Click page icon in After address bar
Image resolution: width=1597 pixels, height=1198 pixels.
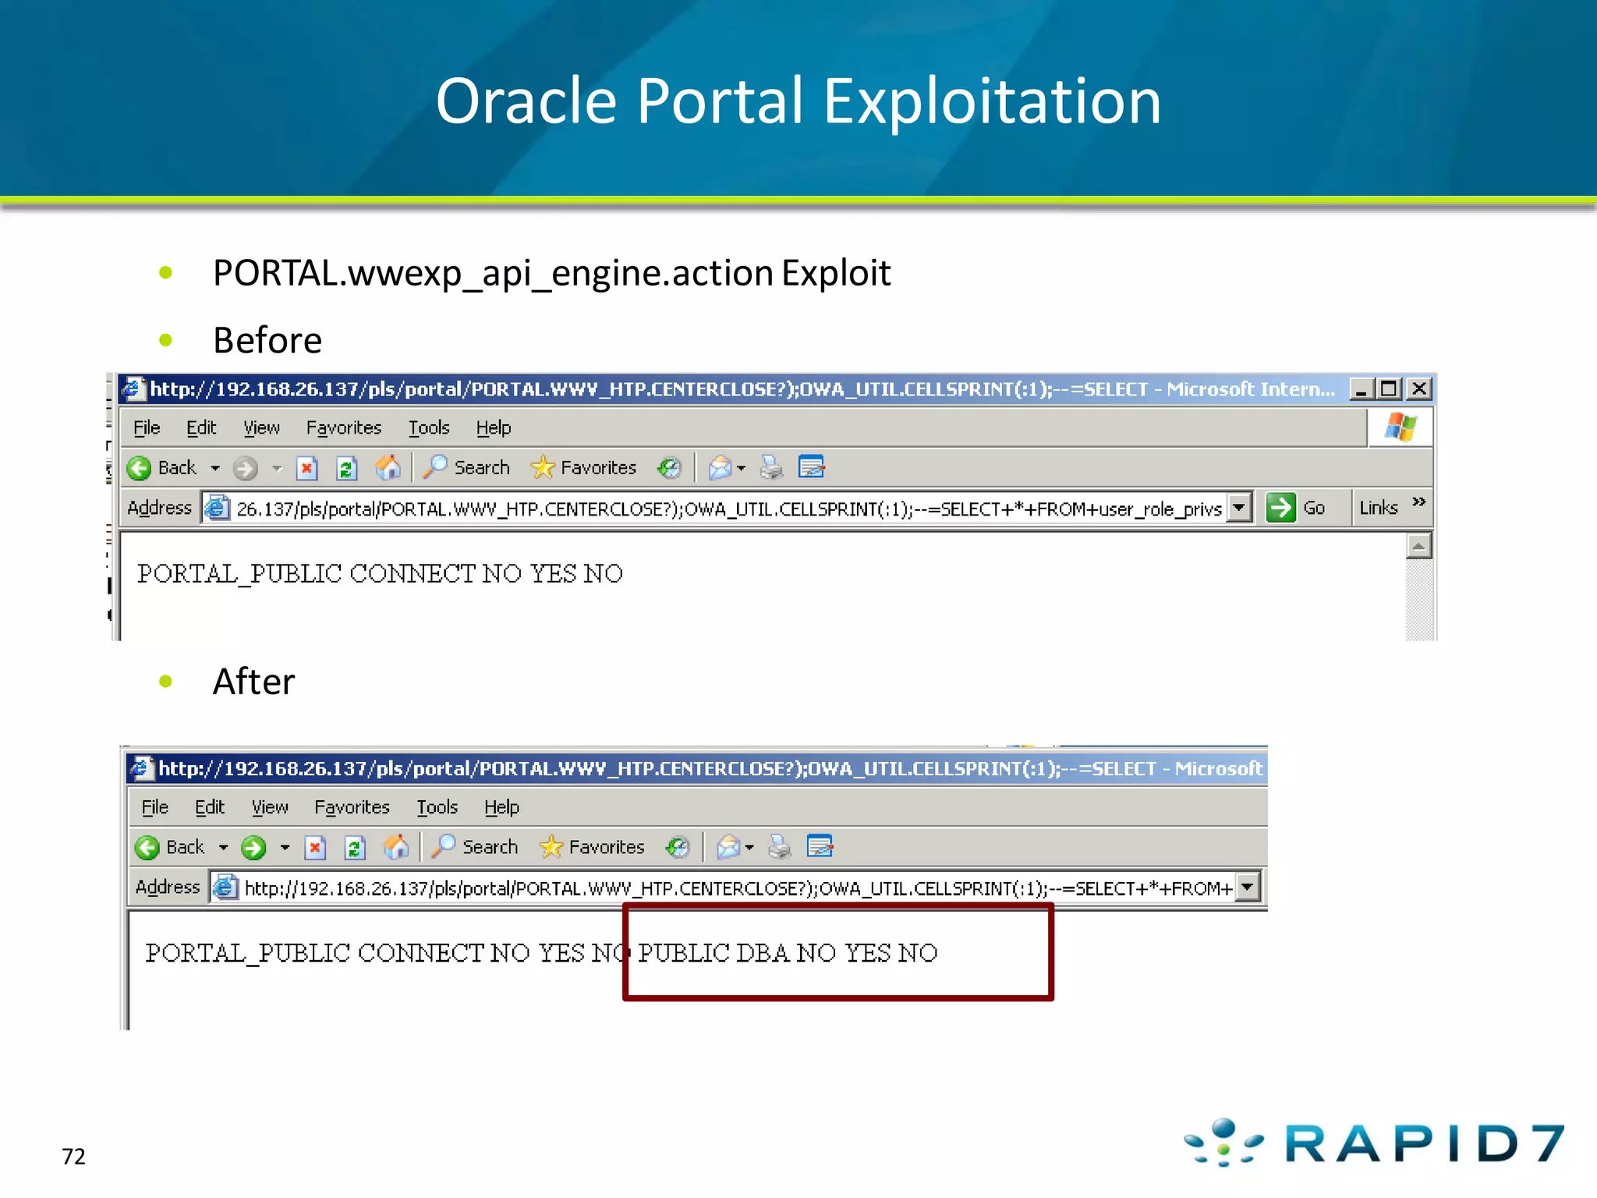pos(226,888)
